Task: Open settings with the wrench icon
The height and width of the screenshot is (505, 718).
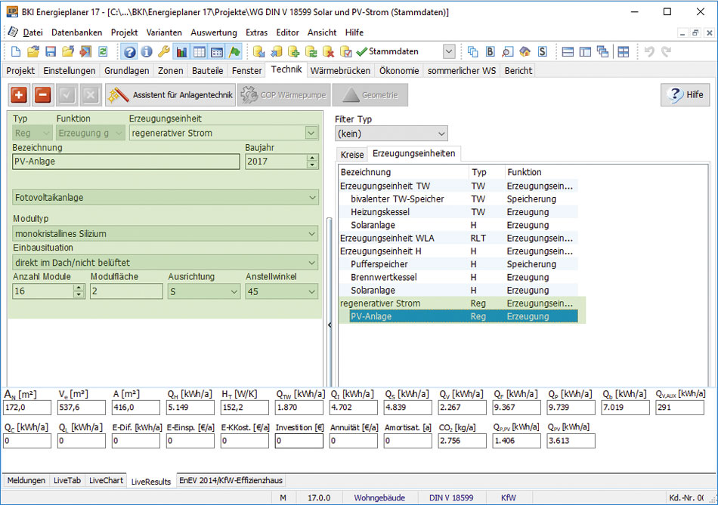Action: click(x=164, y=51)
